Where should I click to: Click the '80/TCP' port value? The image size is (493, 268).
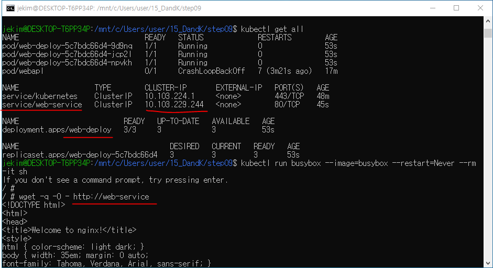tap(287, 105)
